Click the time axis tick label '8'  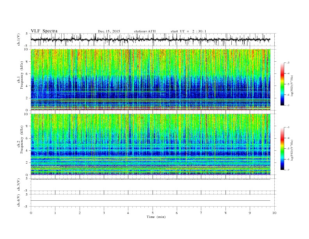point(226,213)
